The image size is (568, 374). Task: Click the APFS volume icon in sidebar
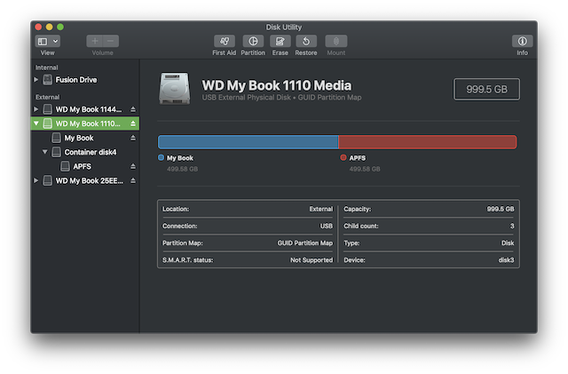tap(65, 166)
